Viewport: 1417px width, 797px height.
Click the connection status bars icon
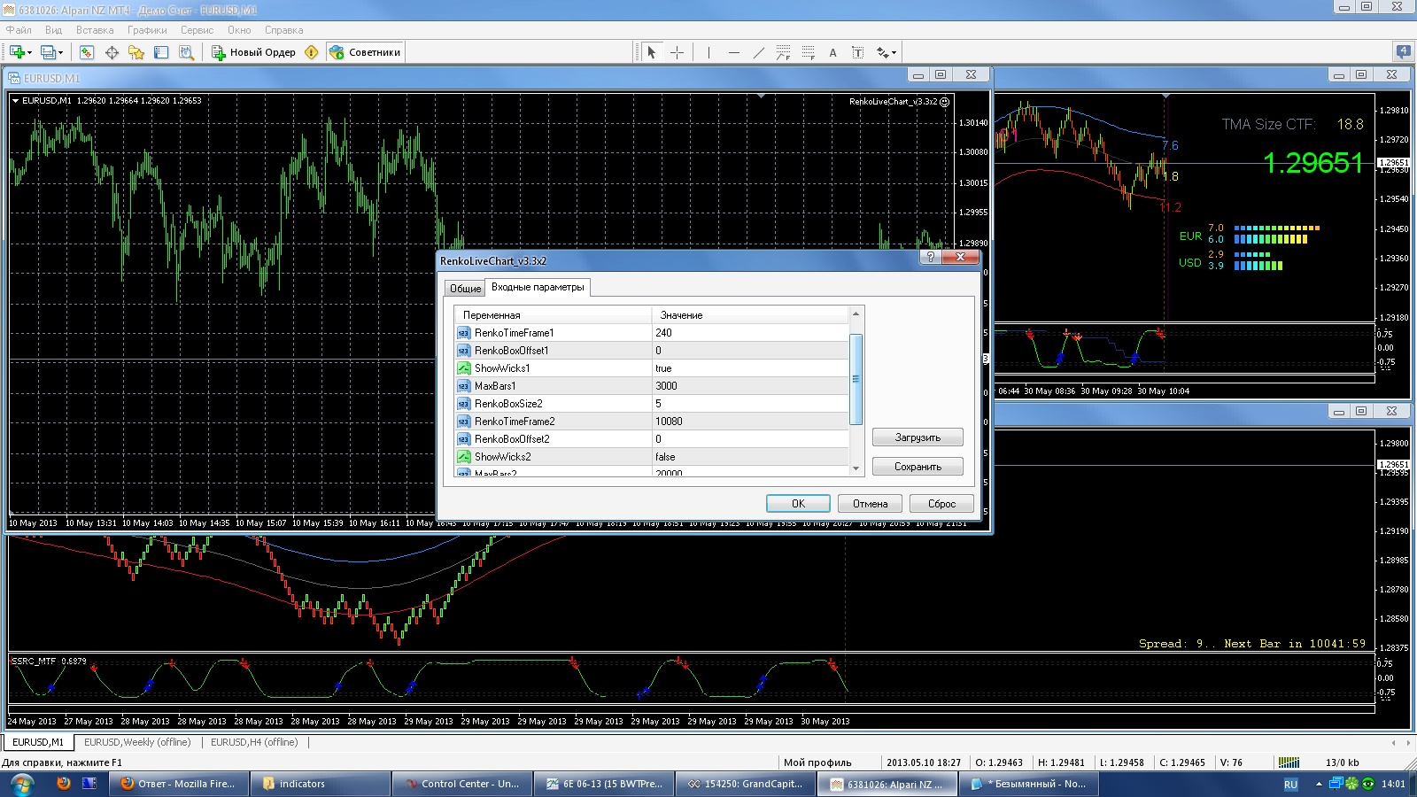click(x=1289, y=762)
